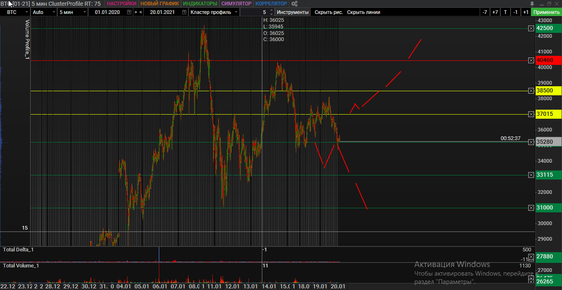Select the green 42500 price label
Viewport: 562px width, 290px height.
point(549,28)
